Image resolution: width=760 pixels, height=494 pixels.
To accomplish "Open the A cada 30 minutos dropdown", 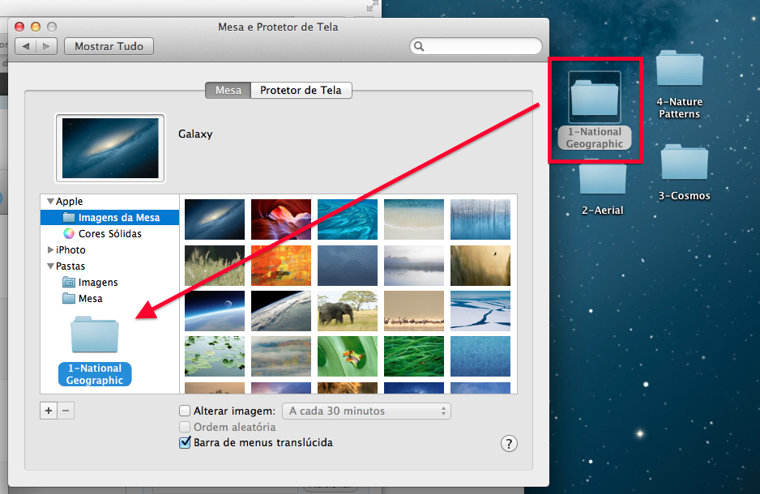I will 365,411.
